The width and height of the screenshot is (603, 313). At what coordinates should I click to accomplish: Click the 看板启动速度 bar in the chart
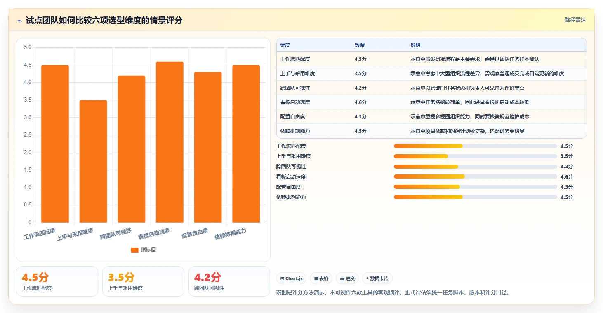170,142
